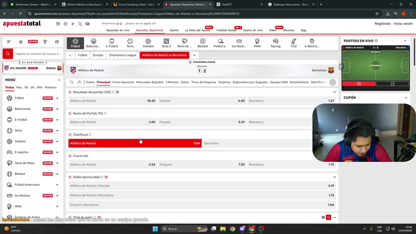The image size is (416, 234).
Task: Select Empate odds 5.40
Action: click(202, 101)
